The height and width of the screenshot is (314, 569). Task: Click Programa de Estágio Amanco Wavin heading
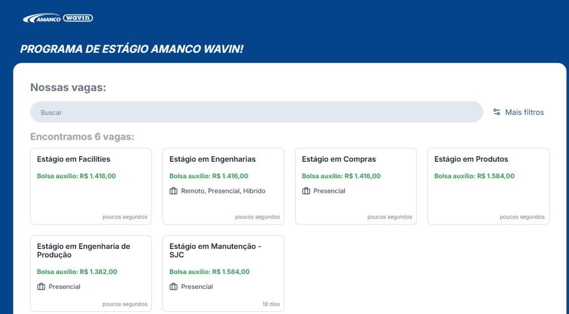pyautogui.click(x=131, y=49)
